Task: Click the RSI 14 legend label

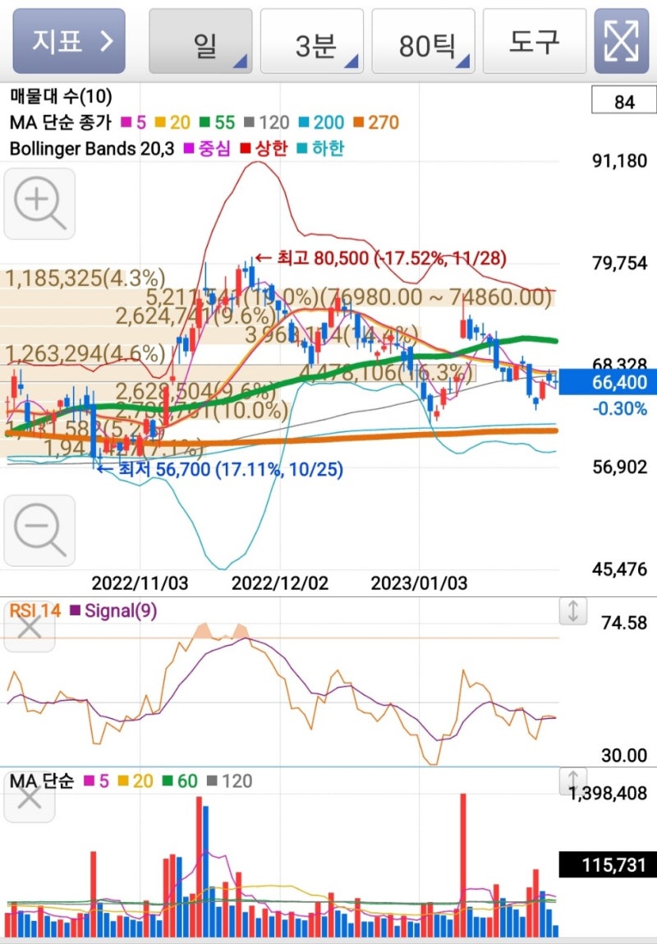Action: [x=35, y=610]
